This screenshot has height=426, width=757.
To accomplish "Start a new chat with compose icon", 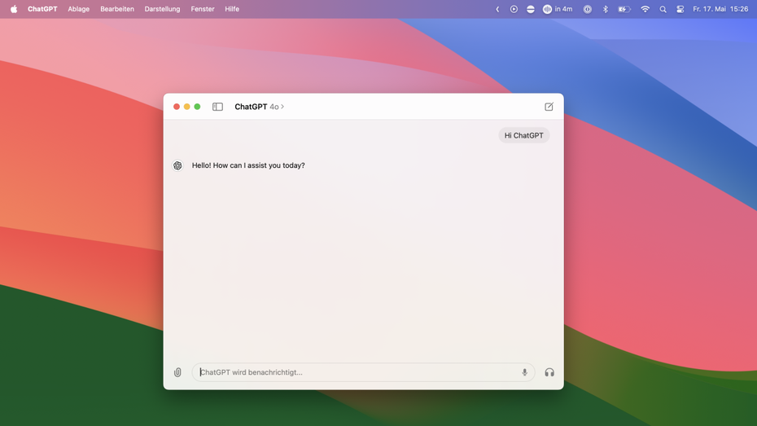I will coord(549,107).
